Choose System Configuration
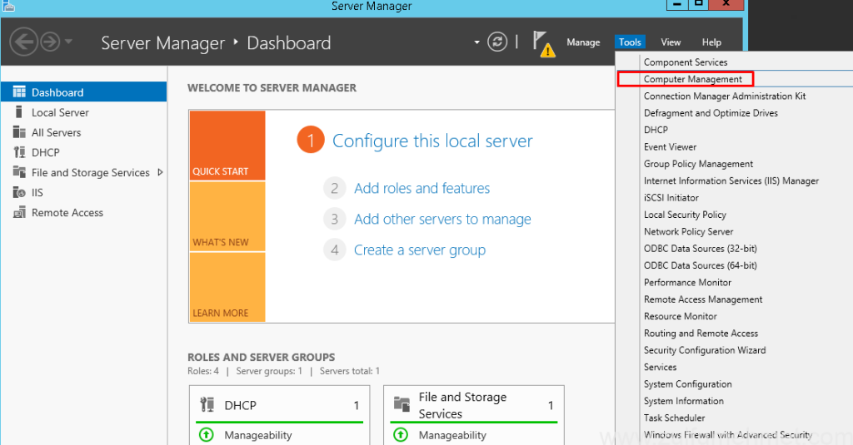Image resolution: width=853 pixels, height=445 pixels. (687, 383)
